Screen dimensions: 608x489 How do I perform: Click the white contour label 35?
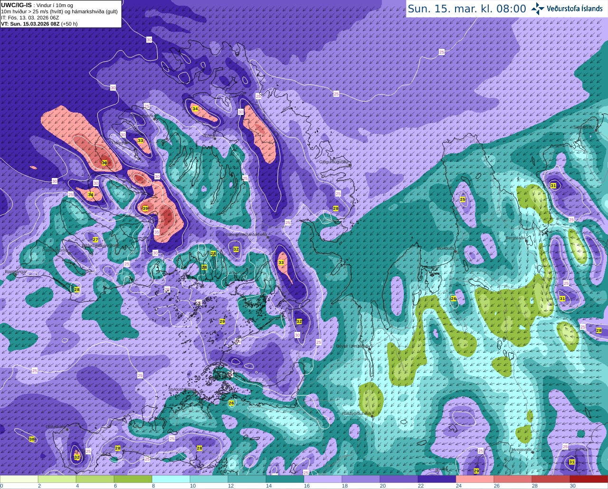pos(157,232)
